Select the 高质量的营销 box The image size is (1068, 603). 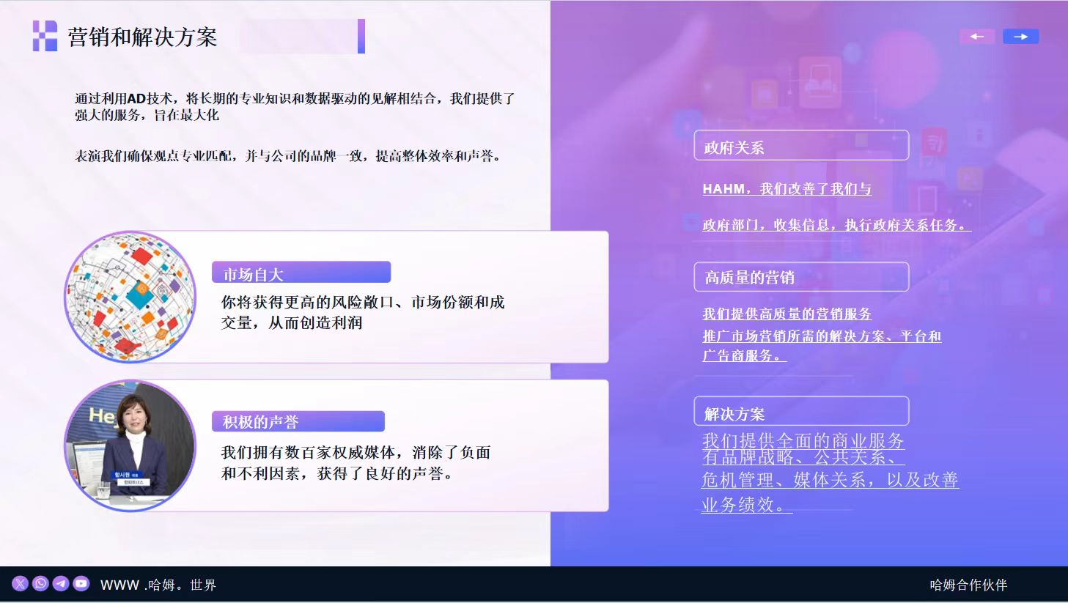coord(801,277)
